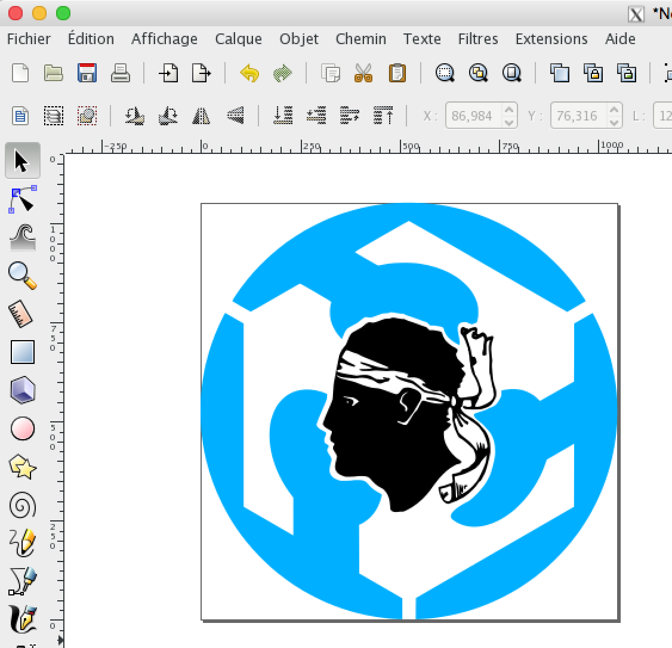Select the Spiral tool
The width and height of the screenshot is (672, 648).
pos(22,505)
